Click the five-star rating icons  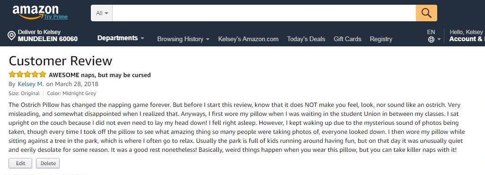pos(27,75)
